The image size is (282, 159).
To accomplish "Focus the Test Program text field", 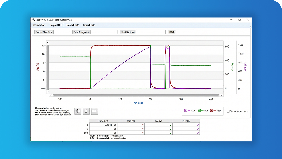I will [104, 32].
